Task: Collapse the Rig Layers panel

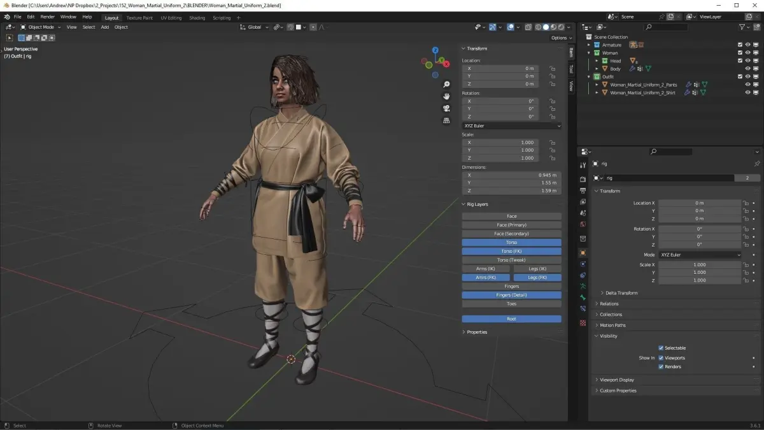Action: click(476, 204)
